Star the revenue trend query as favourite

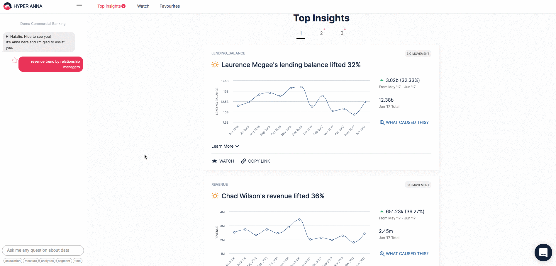pyautogui.click(x=15, y=61)
